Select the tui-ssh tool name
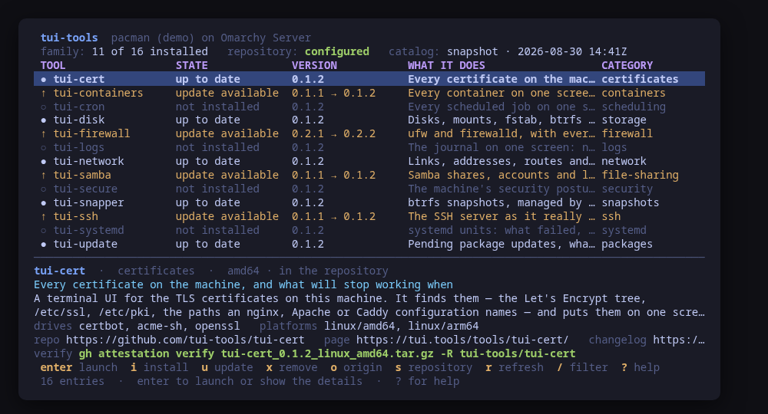The height and width of the screenshot is (414, 768). pyautogui.click(x=75, y=216)
